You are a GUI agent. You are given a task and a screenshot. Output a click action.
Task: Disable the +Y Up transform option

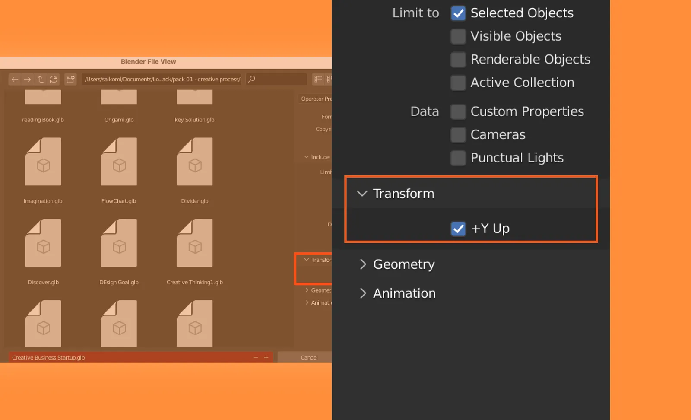tap(458, 229)
